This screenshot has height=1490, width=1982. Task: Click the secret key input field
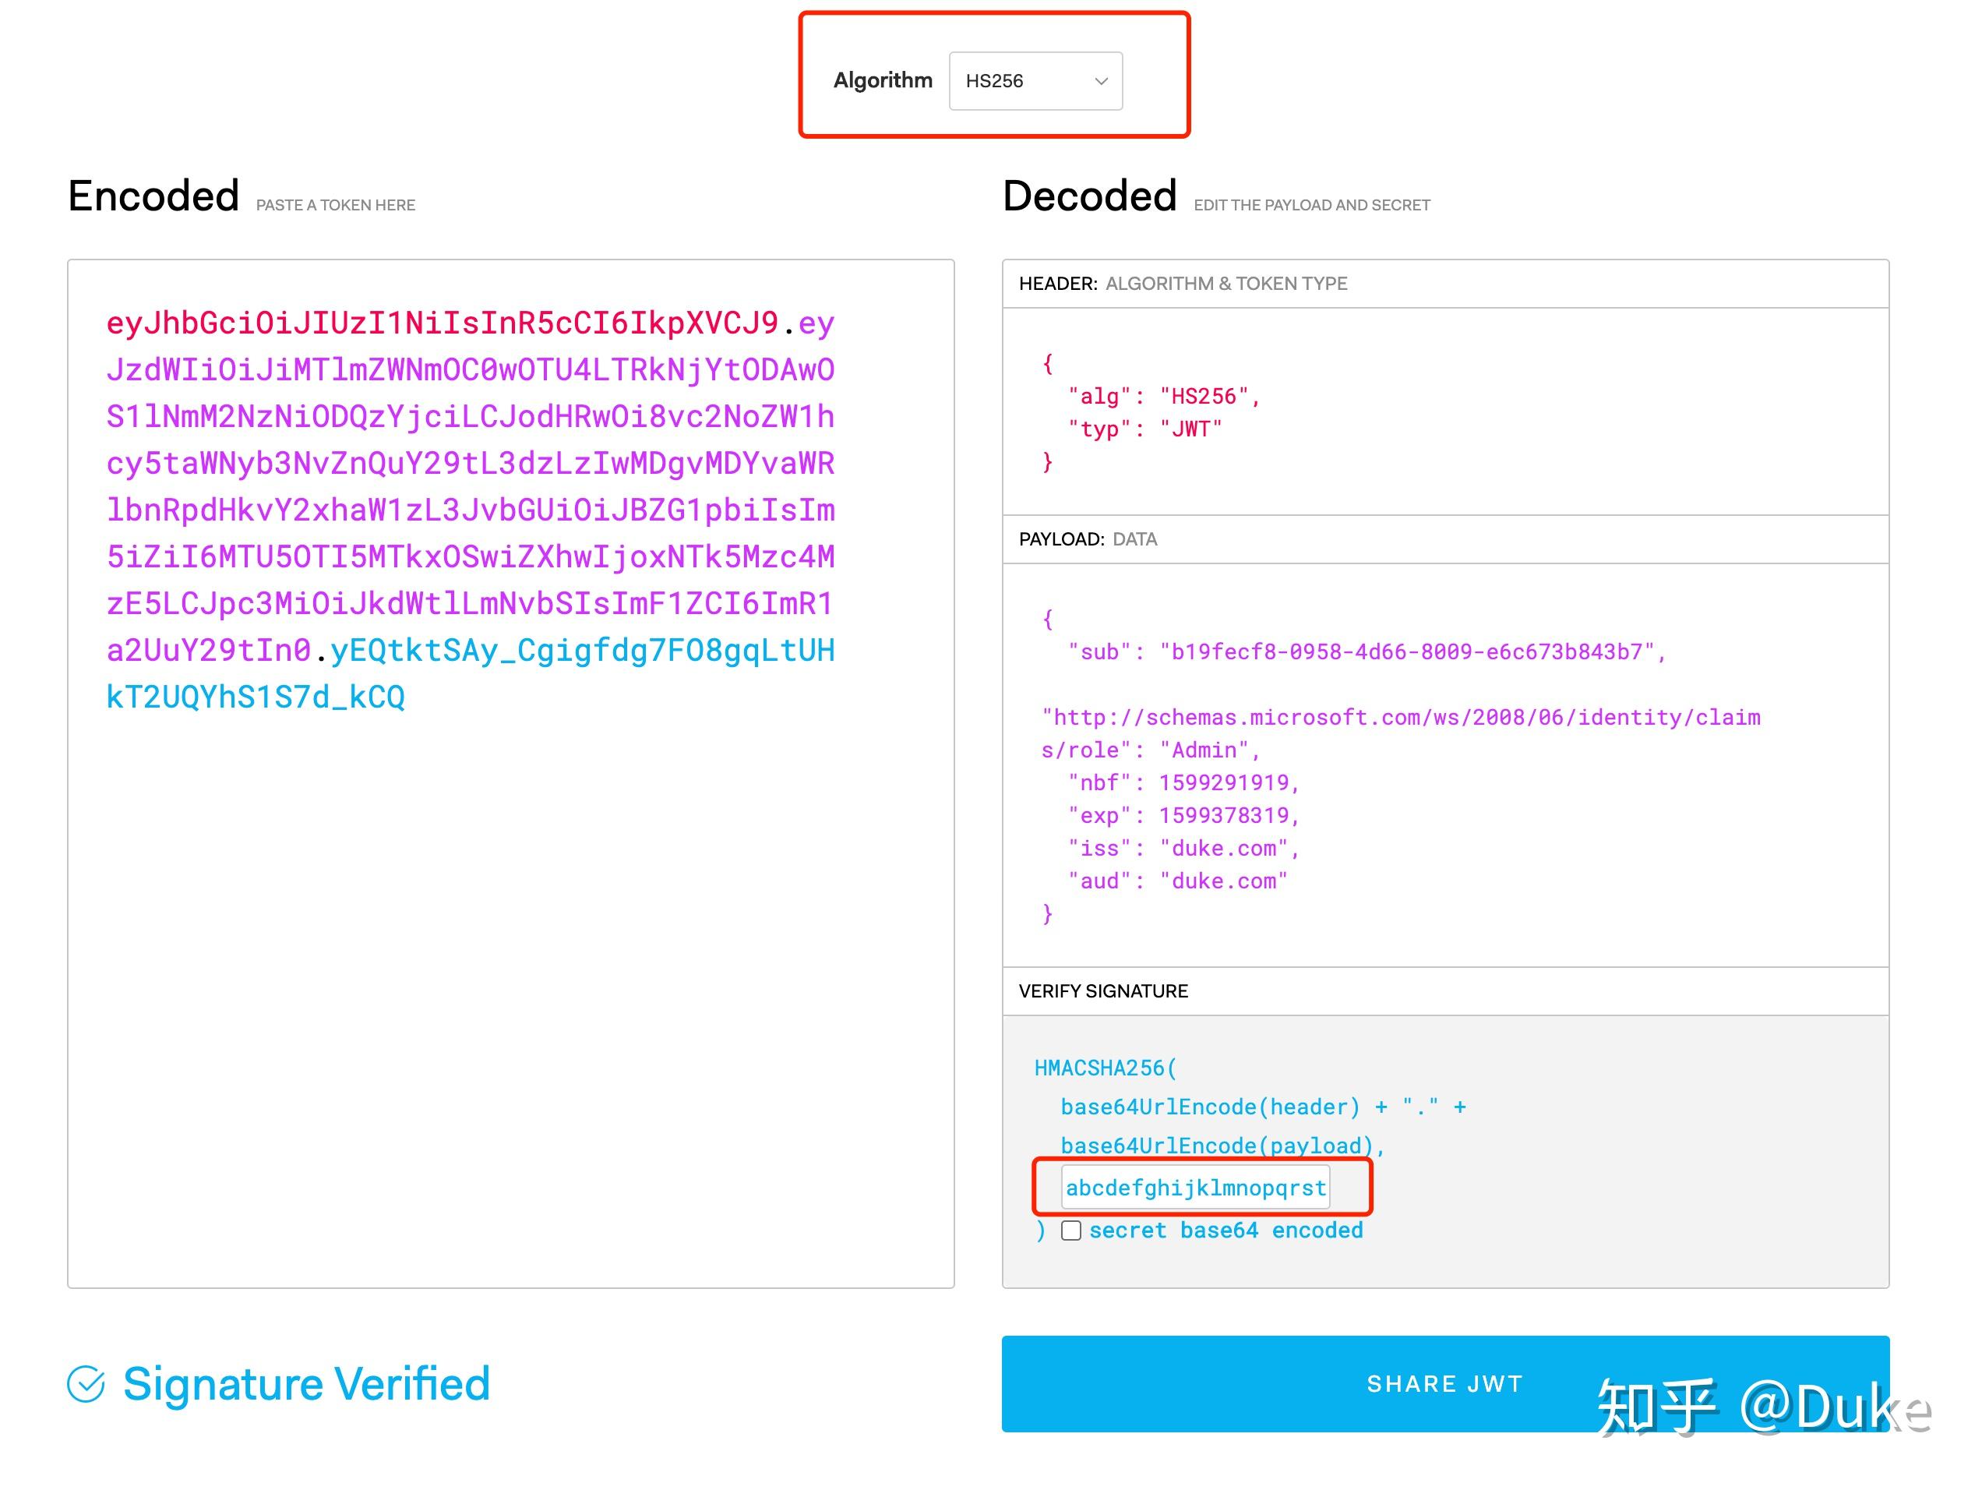pos(1194,1188)
